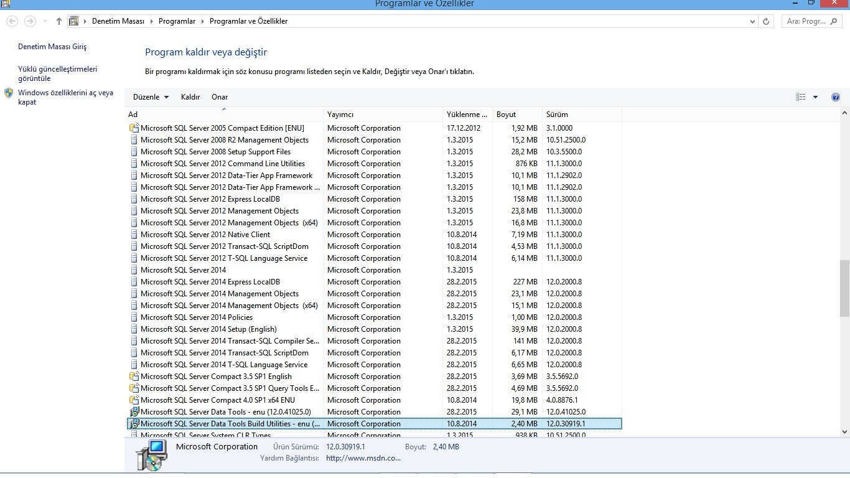Open help link http://www.msdn.co...
This screenshot has height=478, width=850.
(x=363, y=458)
